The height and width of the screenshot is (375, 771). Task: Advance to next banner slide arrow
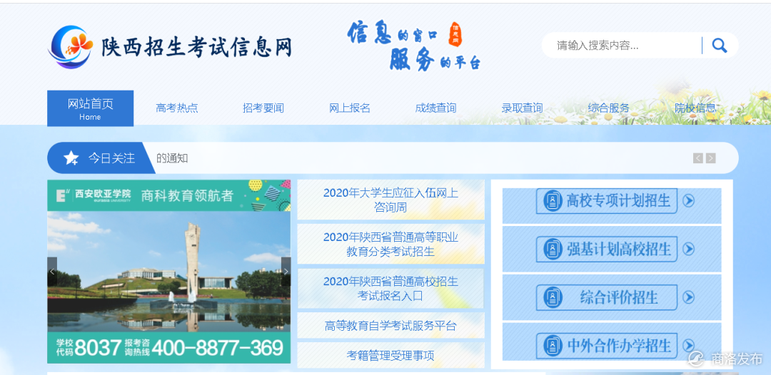286,272
